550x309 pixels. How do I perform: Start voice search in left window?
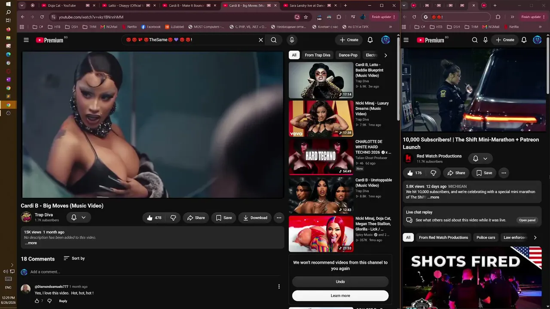point(292,40)
